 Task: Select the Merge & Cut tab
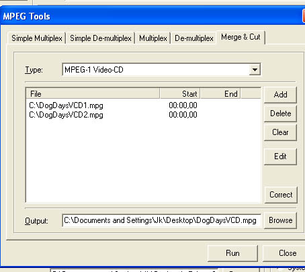tap(241, 37)
